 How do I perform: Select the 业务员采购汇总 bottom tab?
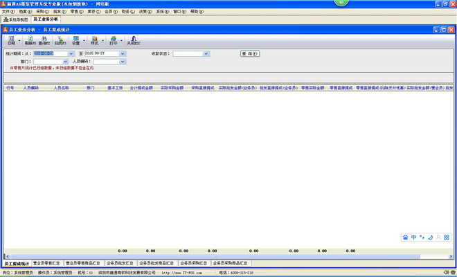(193, 263)
